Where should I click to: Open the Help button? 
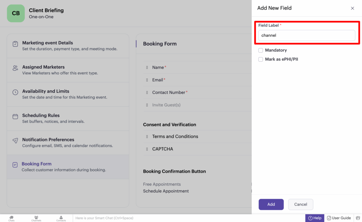point(315,218)
